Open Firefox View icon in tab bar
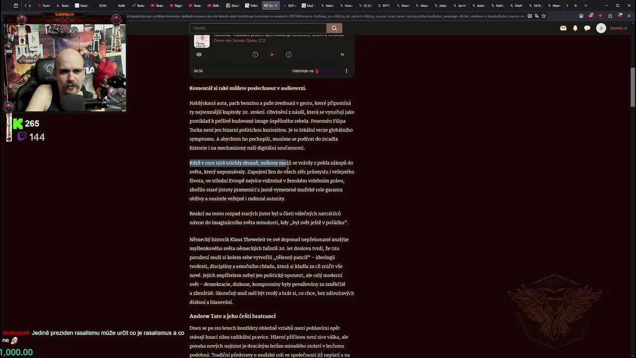 [16, 5]
